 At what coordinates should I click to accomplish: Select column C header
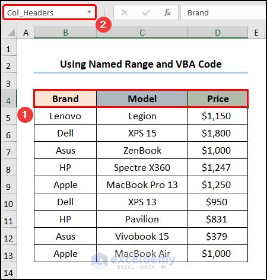pos(142,33)
